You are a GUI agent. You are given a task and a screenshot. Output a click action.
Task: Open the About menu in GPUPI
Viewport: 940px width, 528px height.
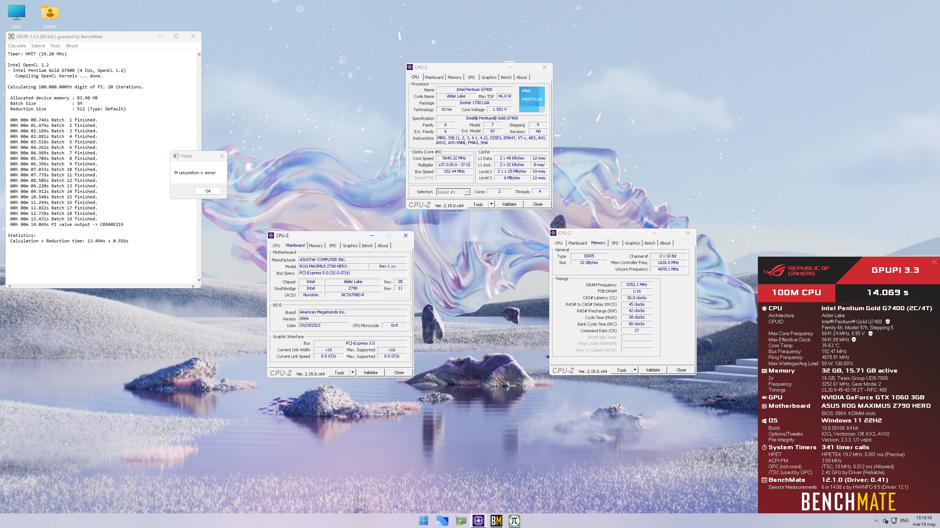(72, 46)
